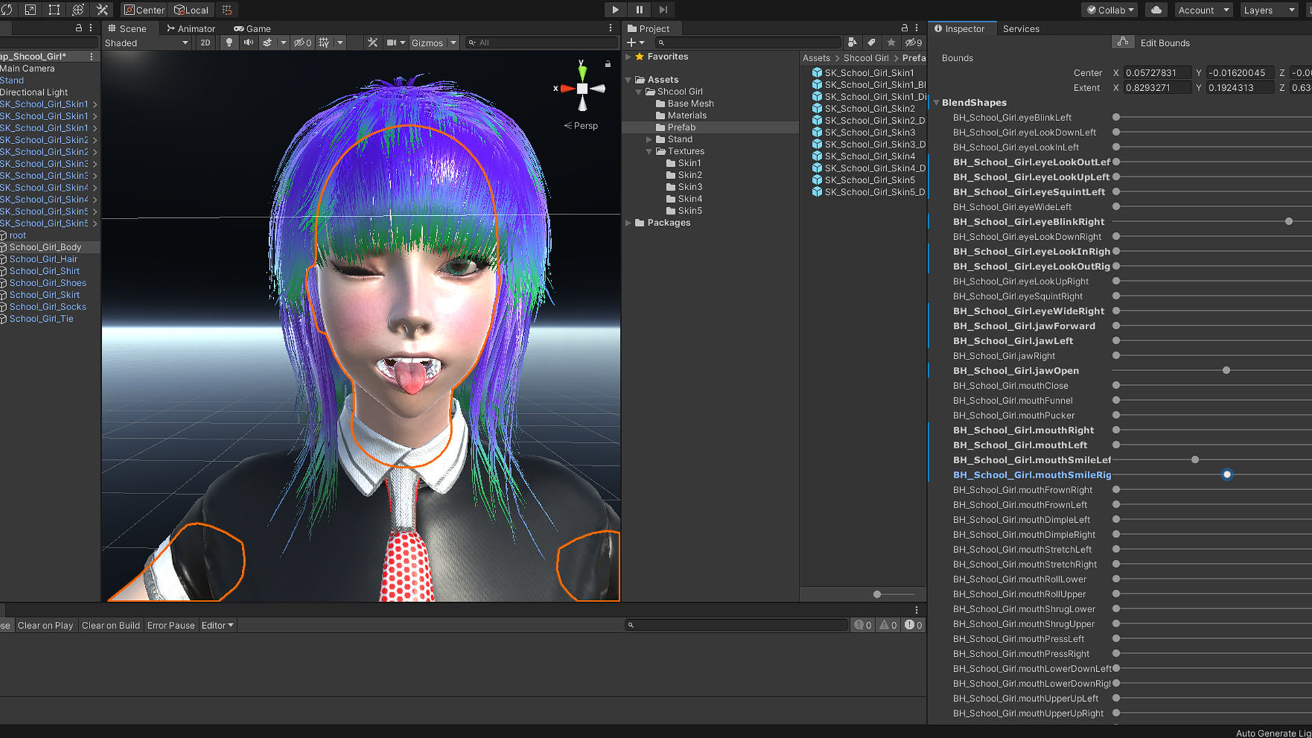Adjust mouthSmileLeft blendshape slider handle
Image resolution: width=1312 pixels, height=738 pixels.
tap(1195, 460)
